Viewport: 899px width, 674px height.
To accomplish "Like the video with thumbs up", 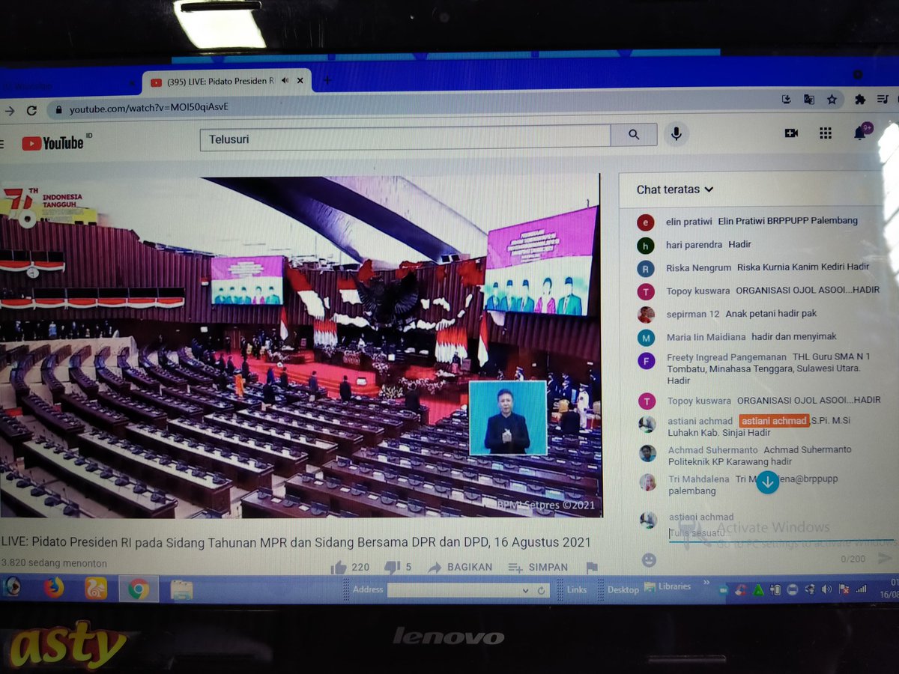I will tap(339, 568).
